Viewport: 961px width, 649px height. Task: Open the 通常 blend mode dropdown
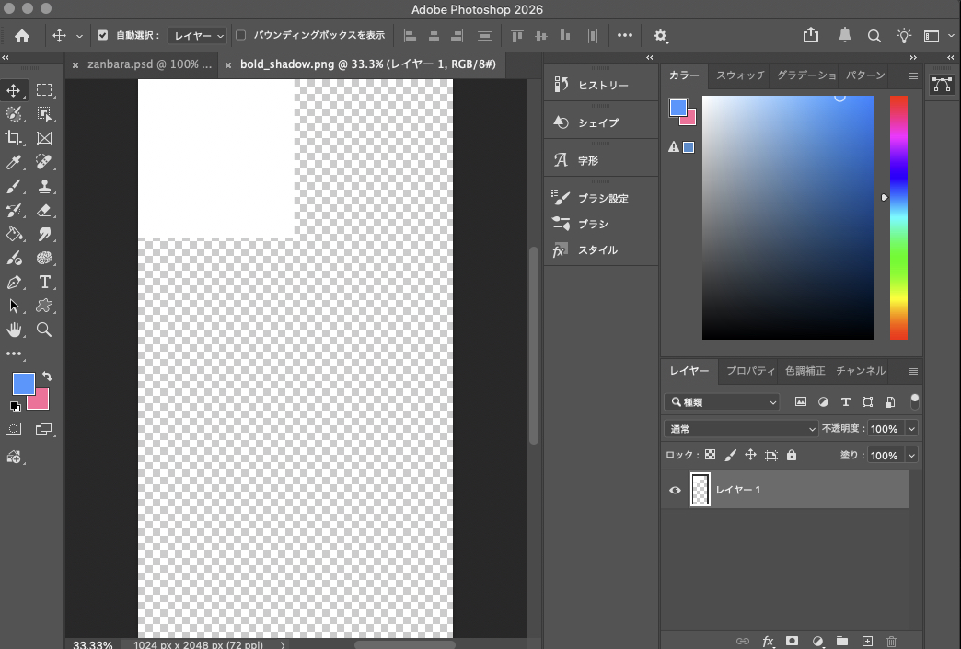(740, 429)
